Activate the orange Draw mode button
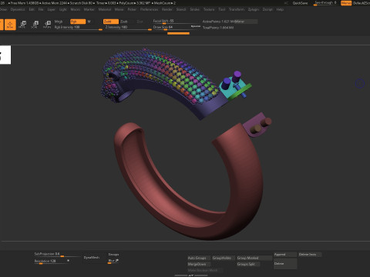The width and height of the screenshot is (370, 277). (x=10, y=25)
